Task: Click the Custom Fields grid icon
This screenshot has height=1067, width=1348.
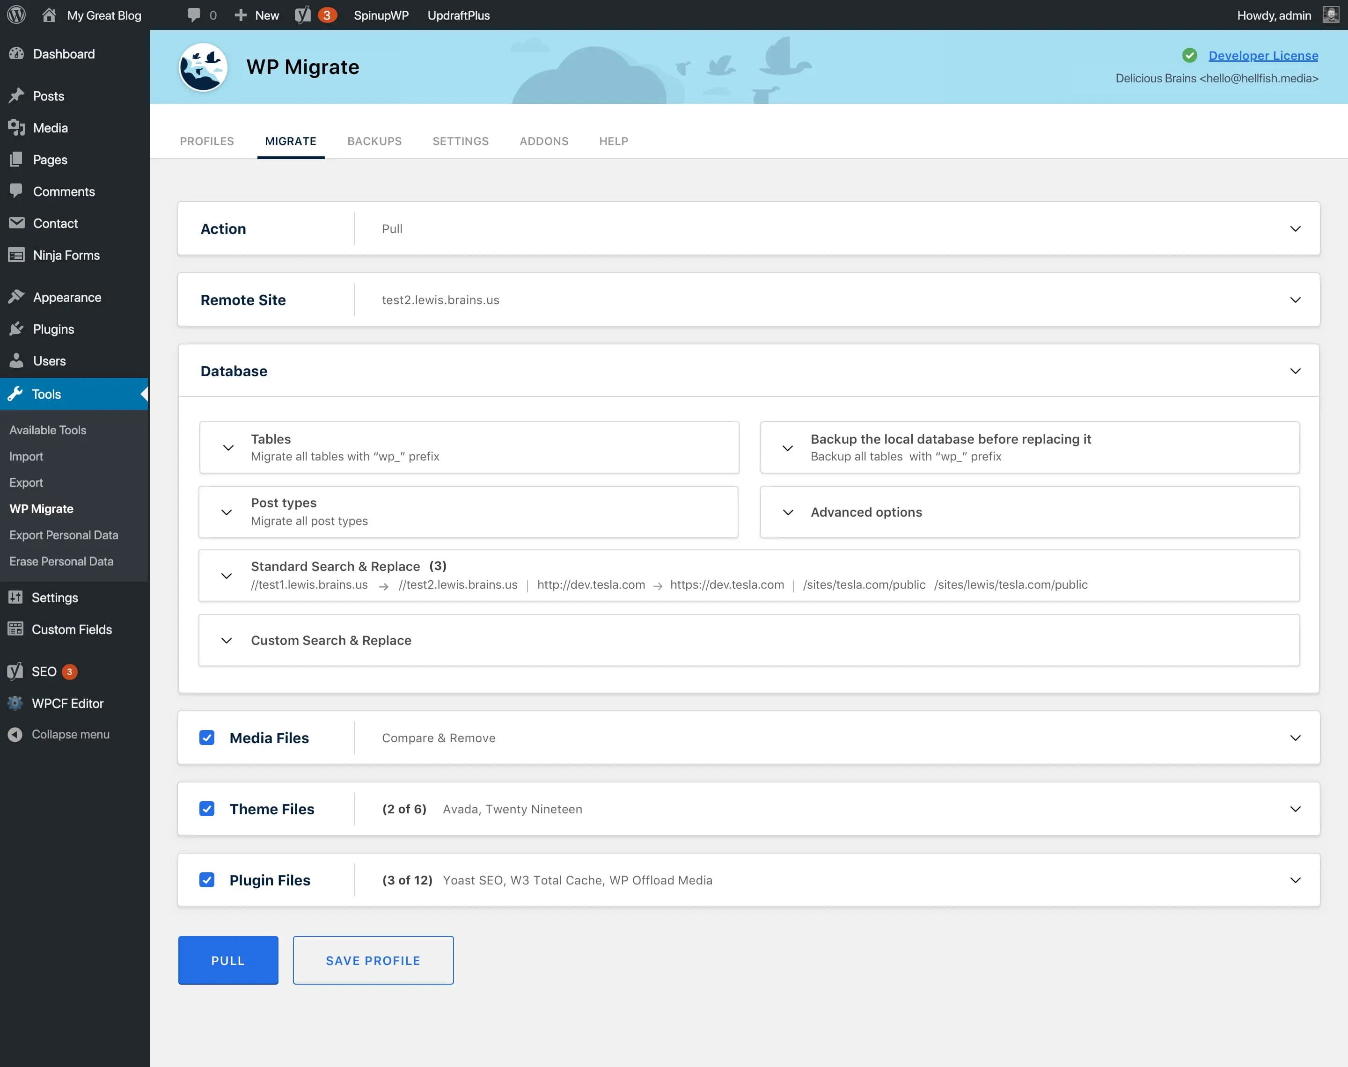Action: [15, 629]
